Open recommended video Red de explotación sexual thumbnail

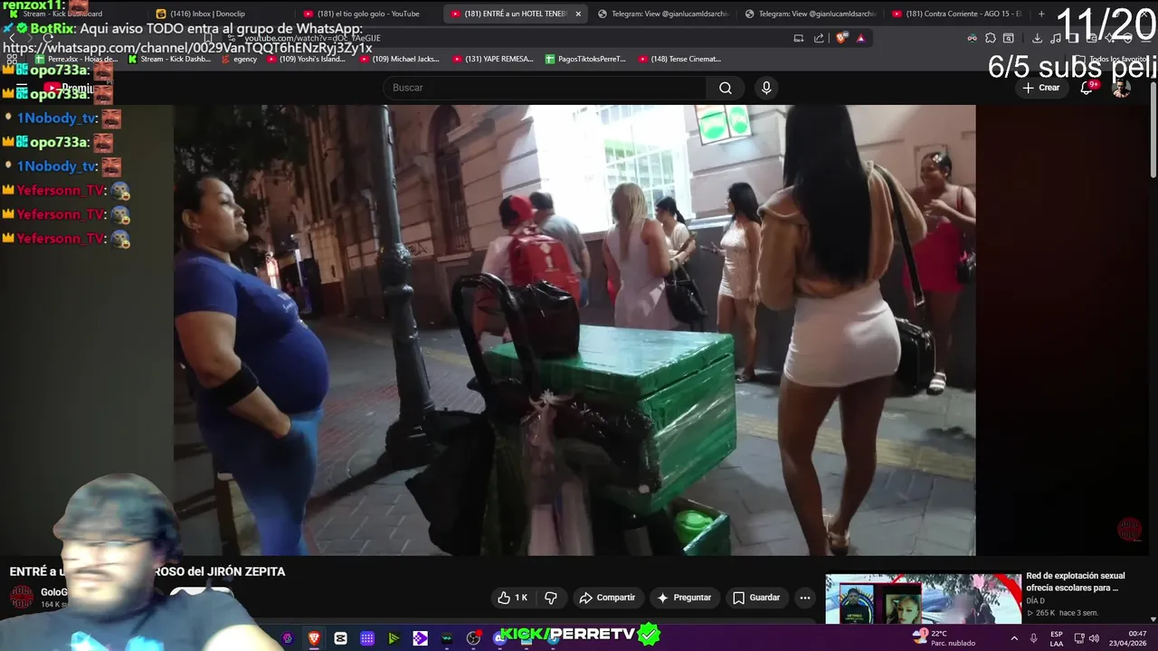(x=923, y=599)
